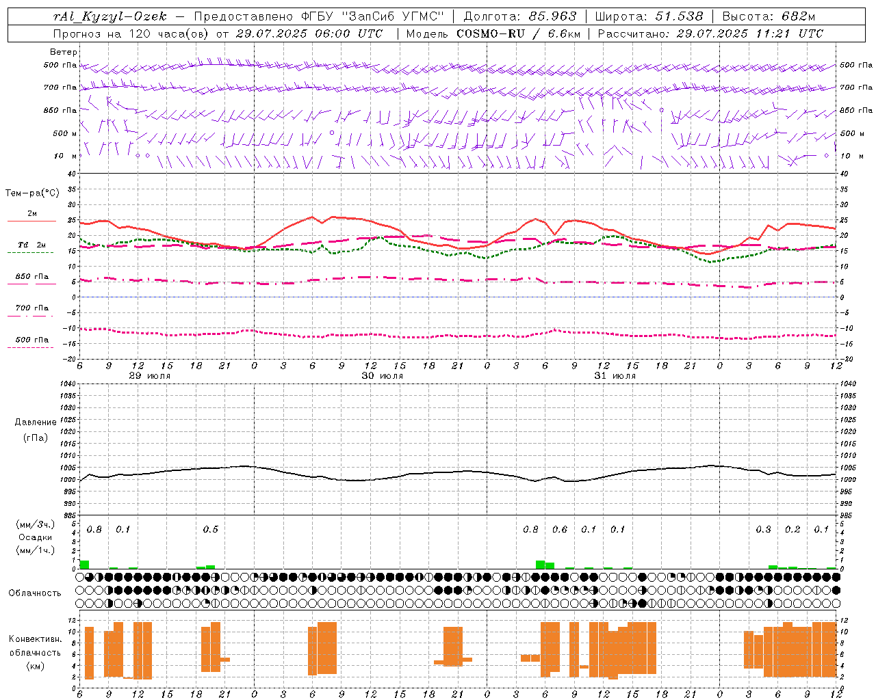
Task: Select the forecast start time 29.07.2025 06:00 UTC
Action: [309, 33]
